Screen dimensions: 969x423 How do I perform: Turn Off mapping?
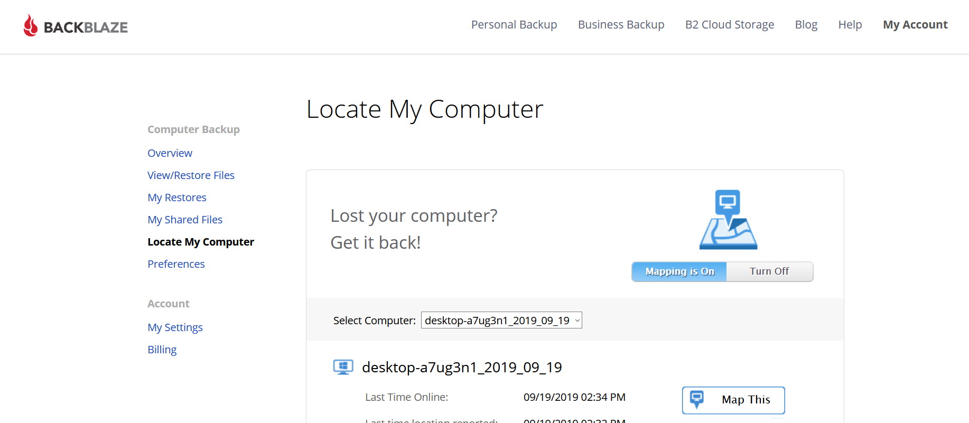(x=769, y=271)
